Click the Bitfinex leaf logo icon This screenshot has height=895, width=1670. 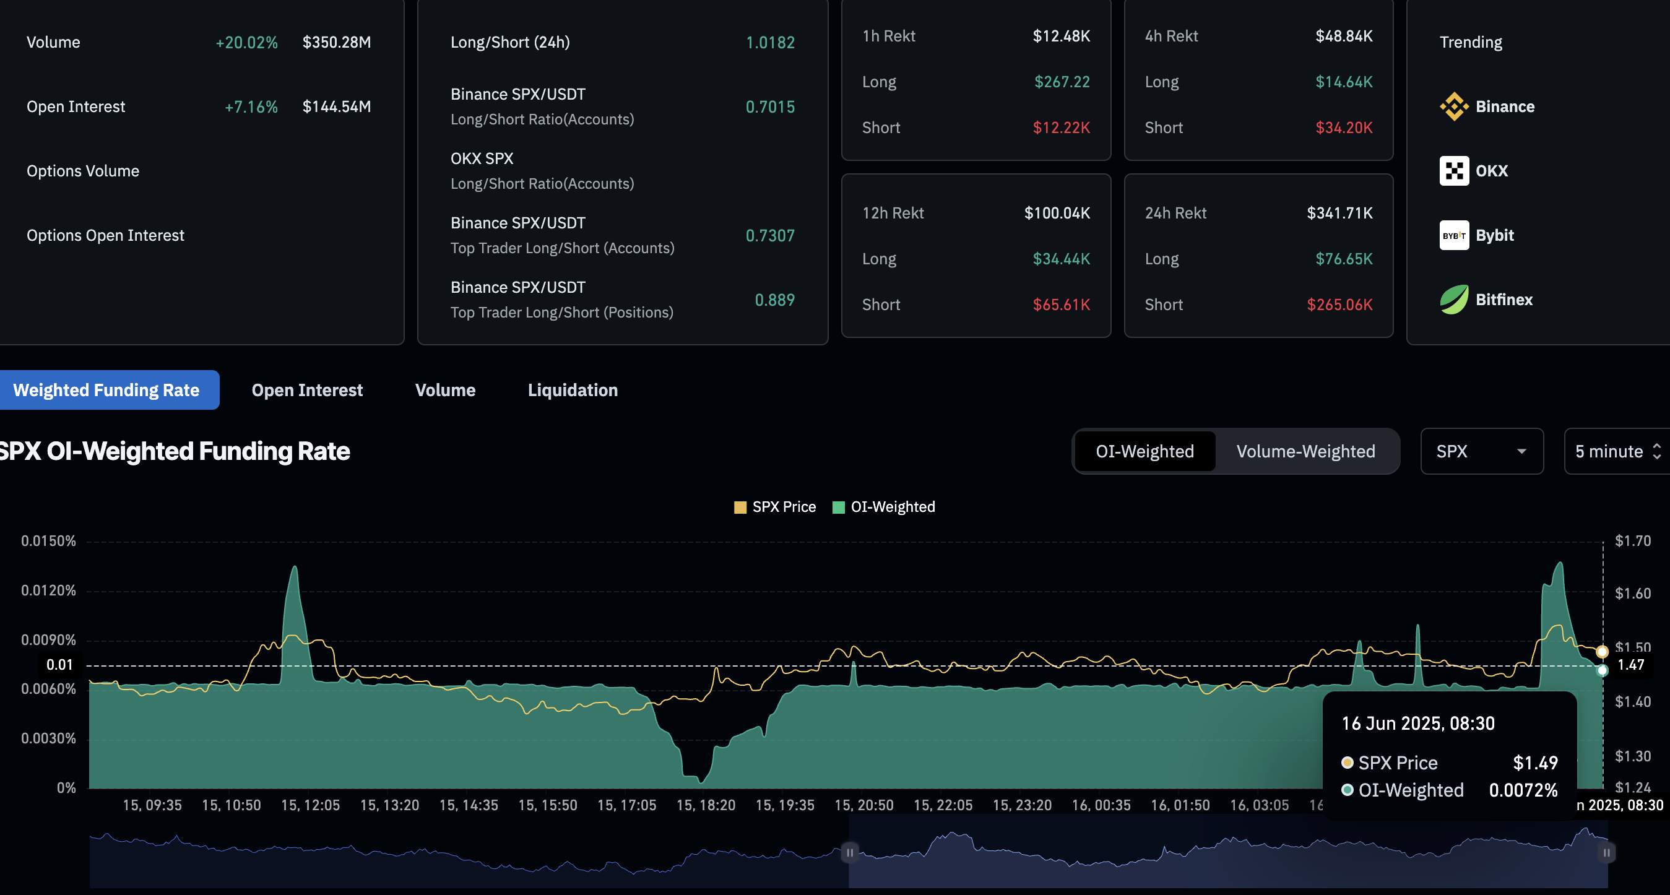1453,300
